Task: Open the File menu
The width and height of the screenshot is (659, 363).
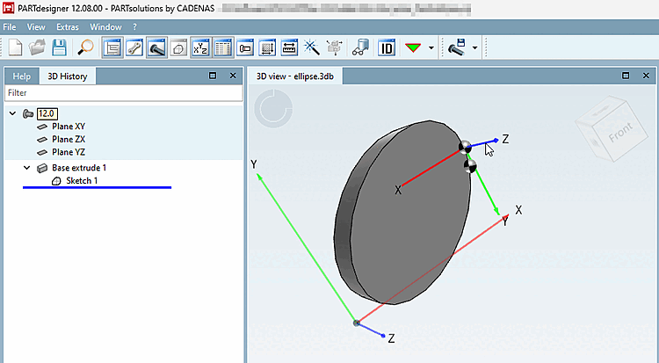Action: (10, 27)
